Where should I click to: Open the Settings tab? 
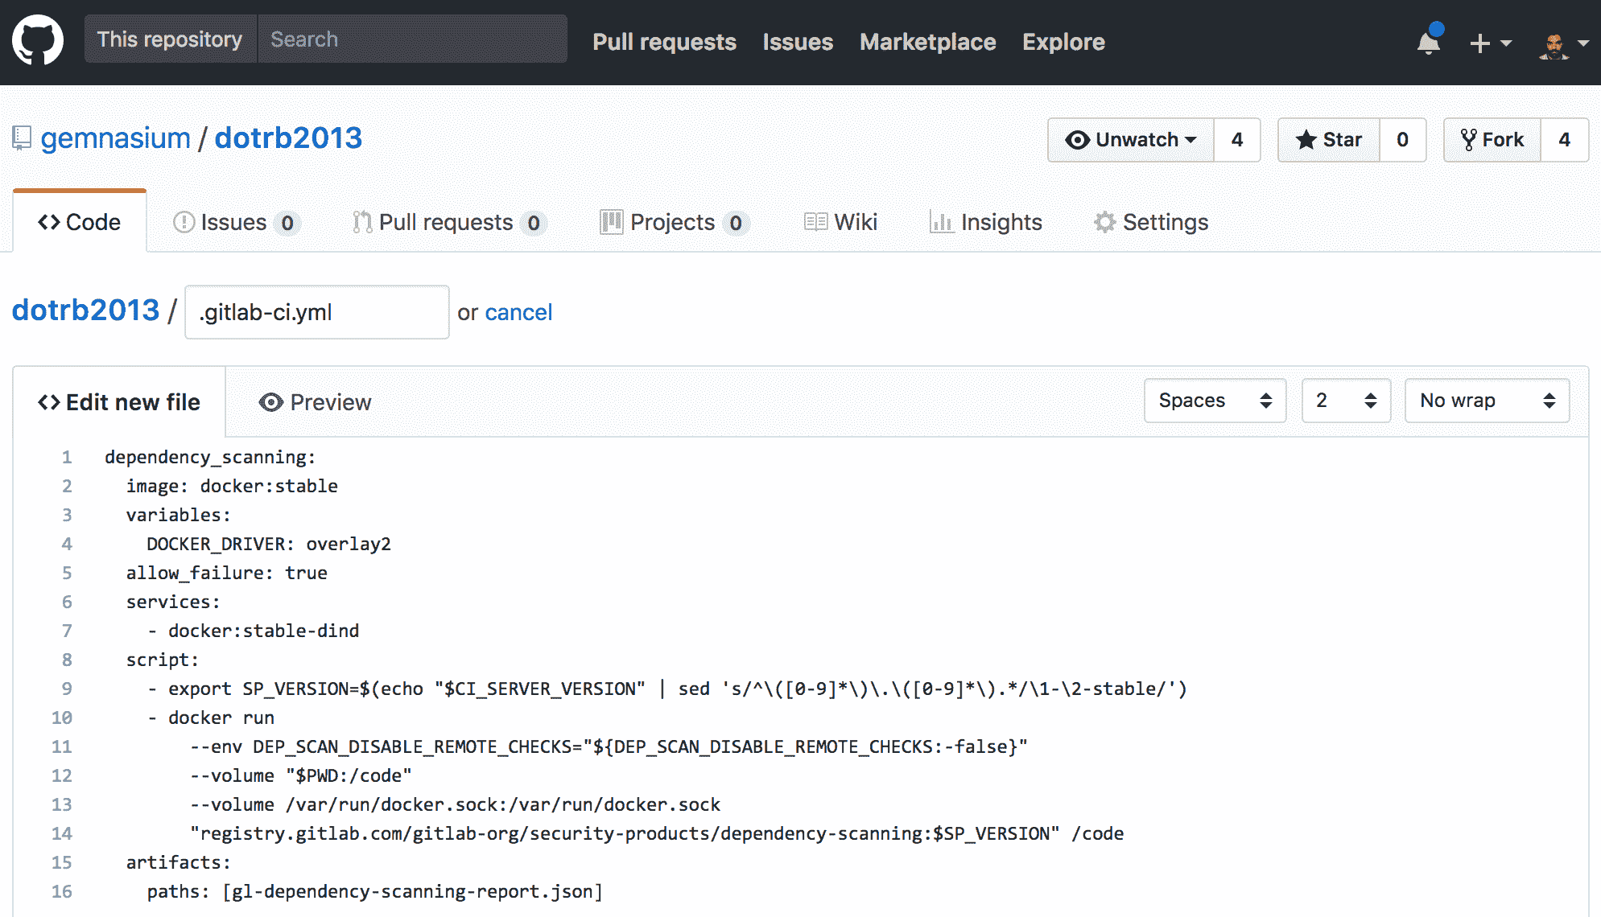click(x=1150, y=222)
